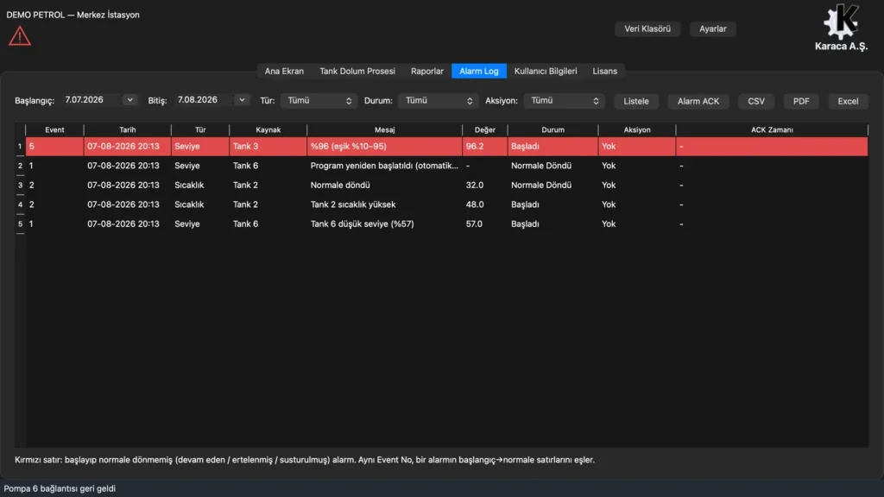Image resolution: width=884 pixels, height=497 pixels.
Task: Sort by the Event column header
Action: (x=54, y=129)
